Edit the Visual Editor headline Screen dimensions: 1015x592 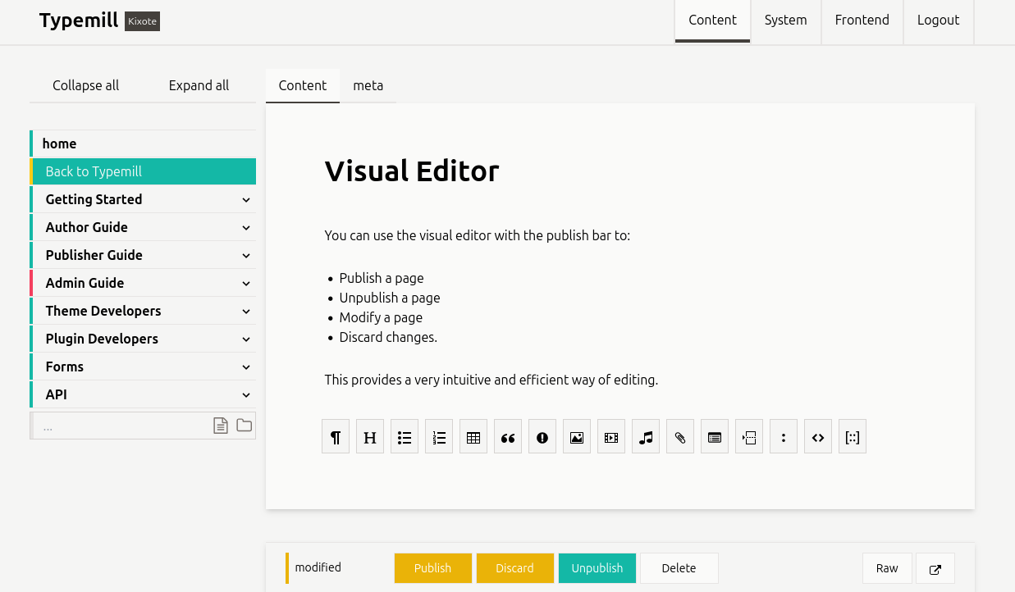412,171
